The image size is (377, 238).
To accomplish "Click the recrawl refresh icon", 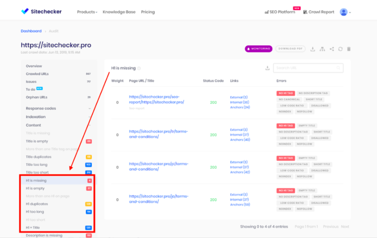I will [340, 49].
